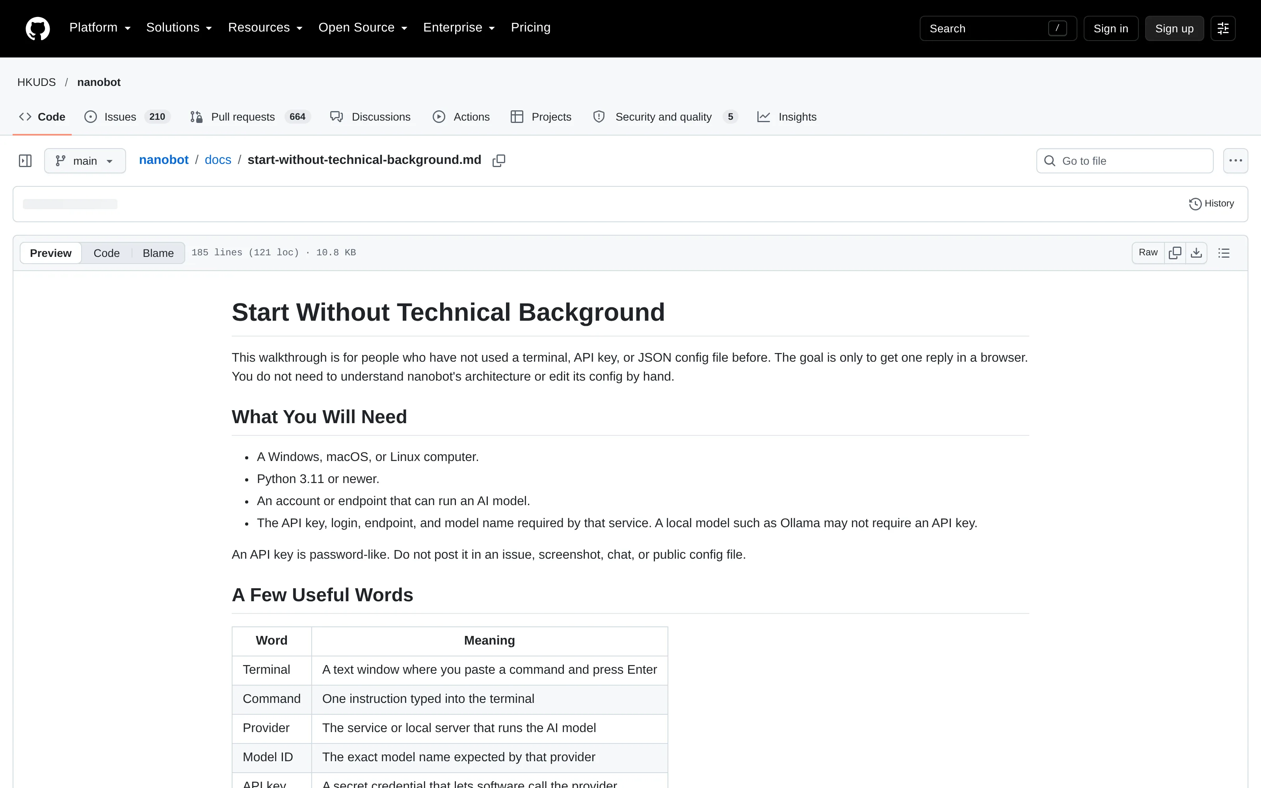The width and height of the screenshot is (1261, 788).
Task: Click the Word column header
Action: (x=272, y=641)
